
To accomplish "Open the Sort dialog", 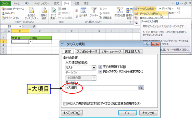I will click(83, 12).
